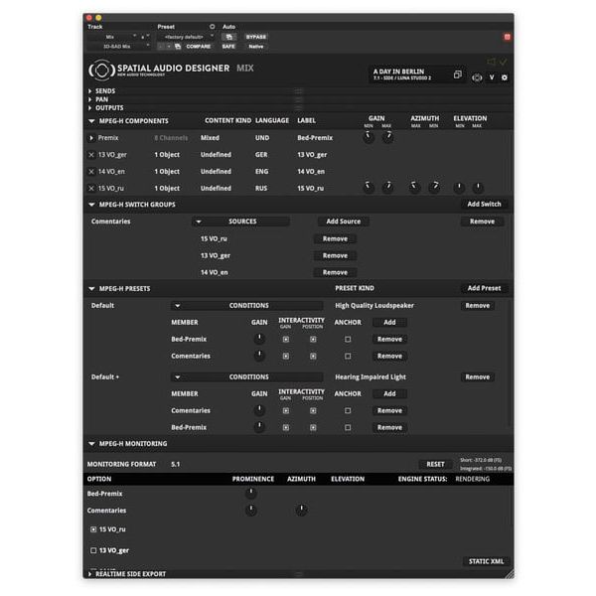Remove component 14 VO_en with X
This screenshot has width=596, height=596.
pos(91,172)
